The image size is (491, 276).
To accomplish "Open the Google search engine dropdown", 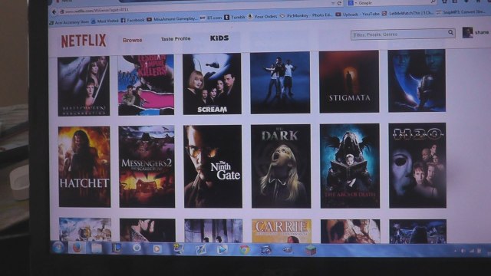I will click(x=352, y=3).
